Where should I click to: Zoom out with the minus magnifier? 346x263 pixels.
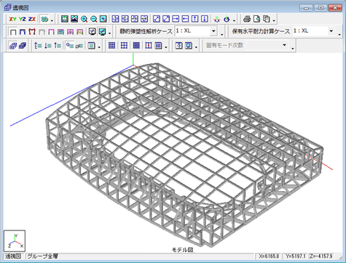[93, 19]
